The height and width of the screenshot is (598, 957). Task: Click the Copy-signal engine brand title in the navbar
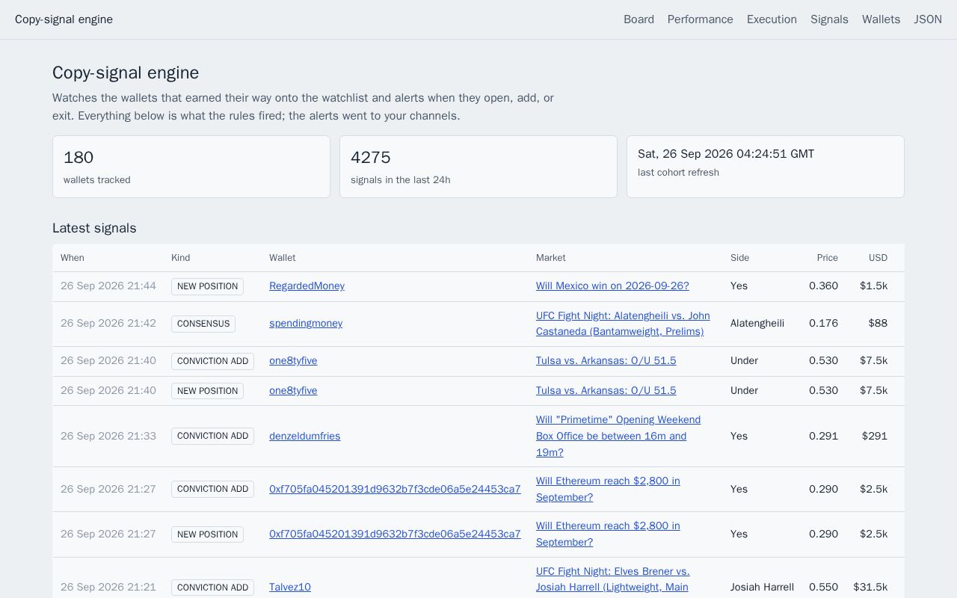coord(64,19)
